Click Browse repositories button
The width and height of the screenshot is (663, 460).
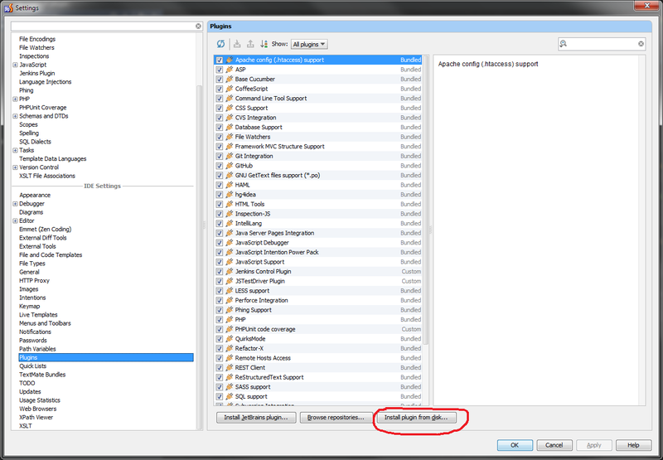(336, 417)
